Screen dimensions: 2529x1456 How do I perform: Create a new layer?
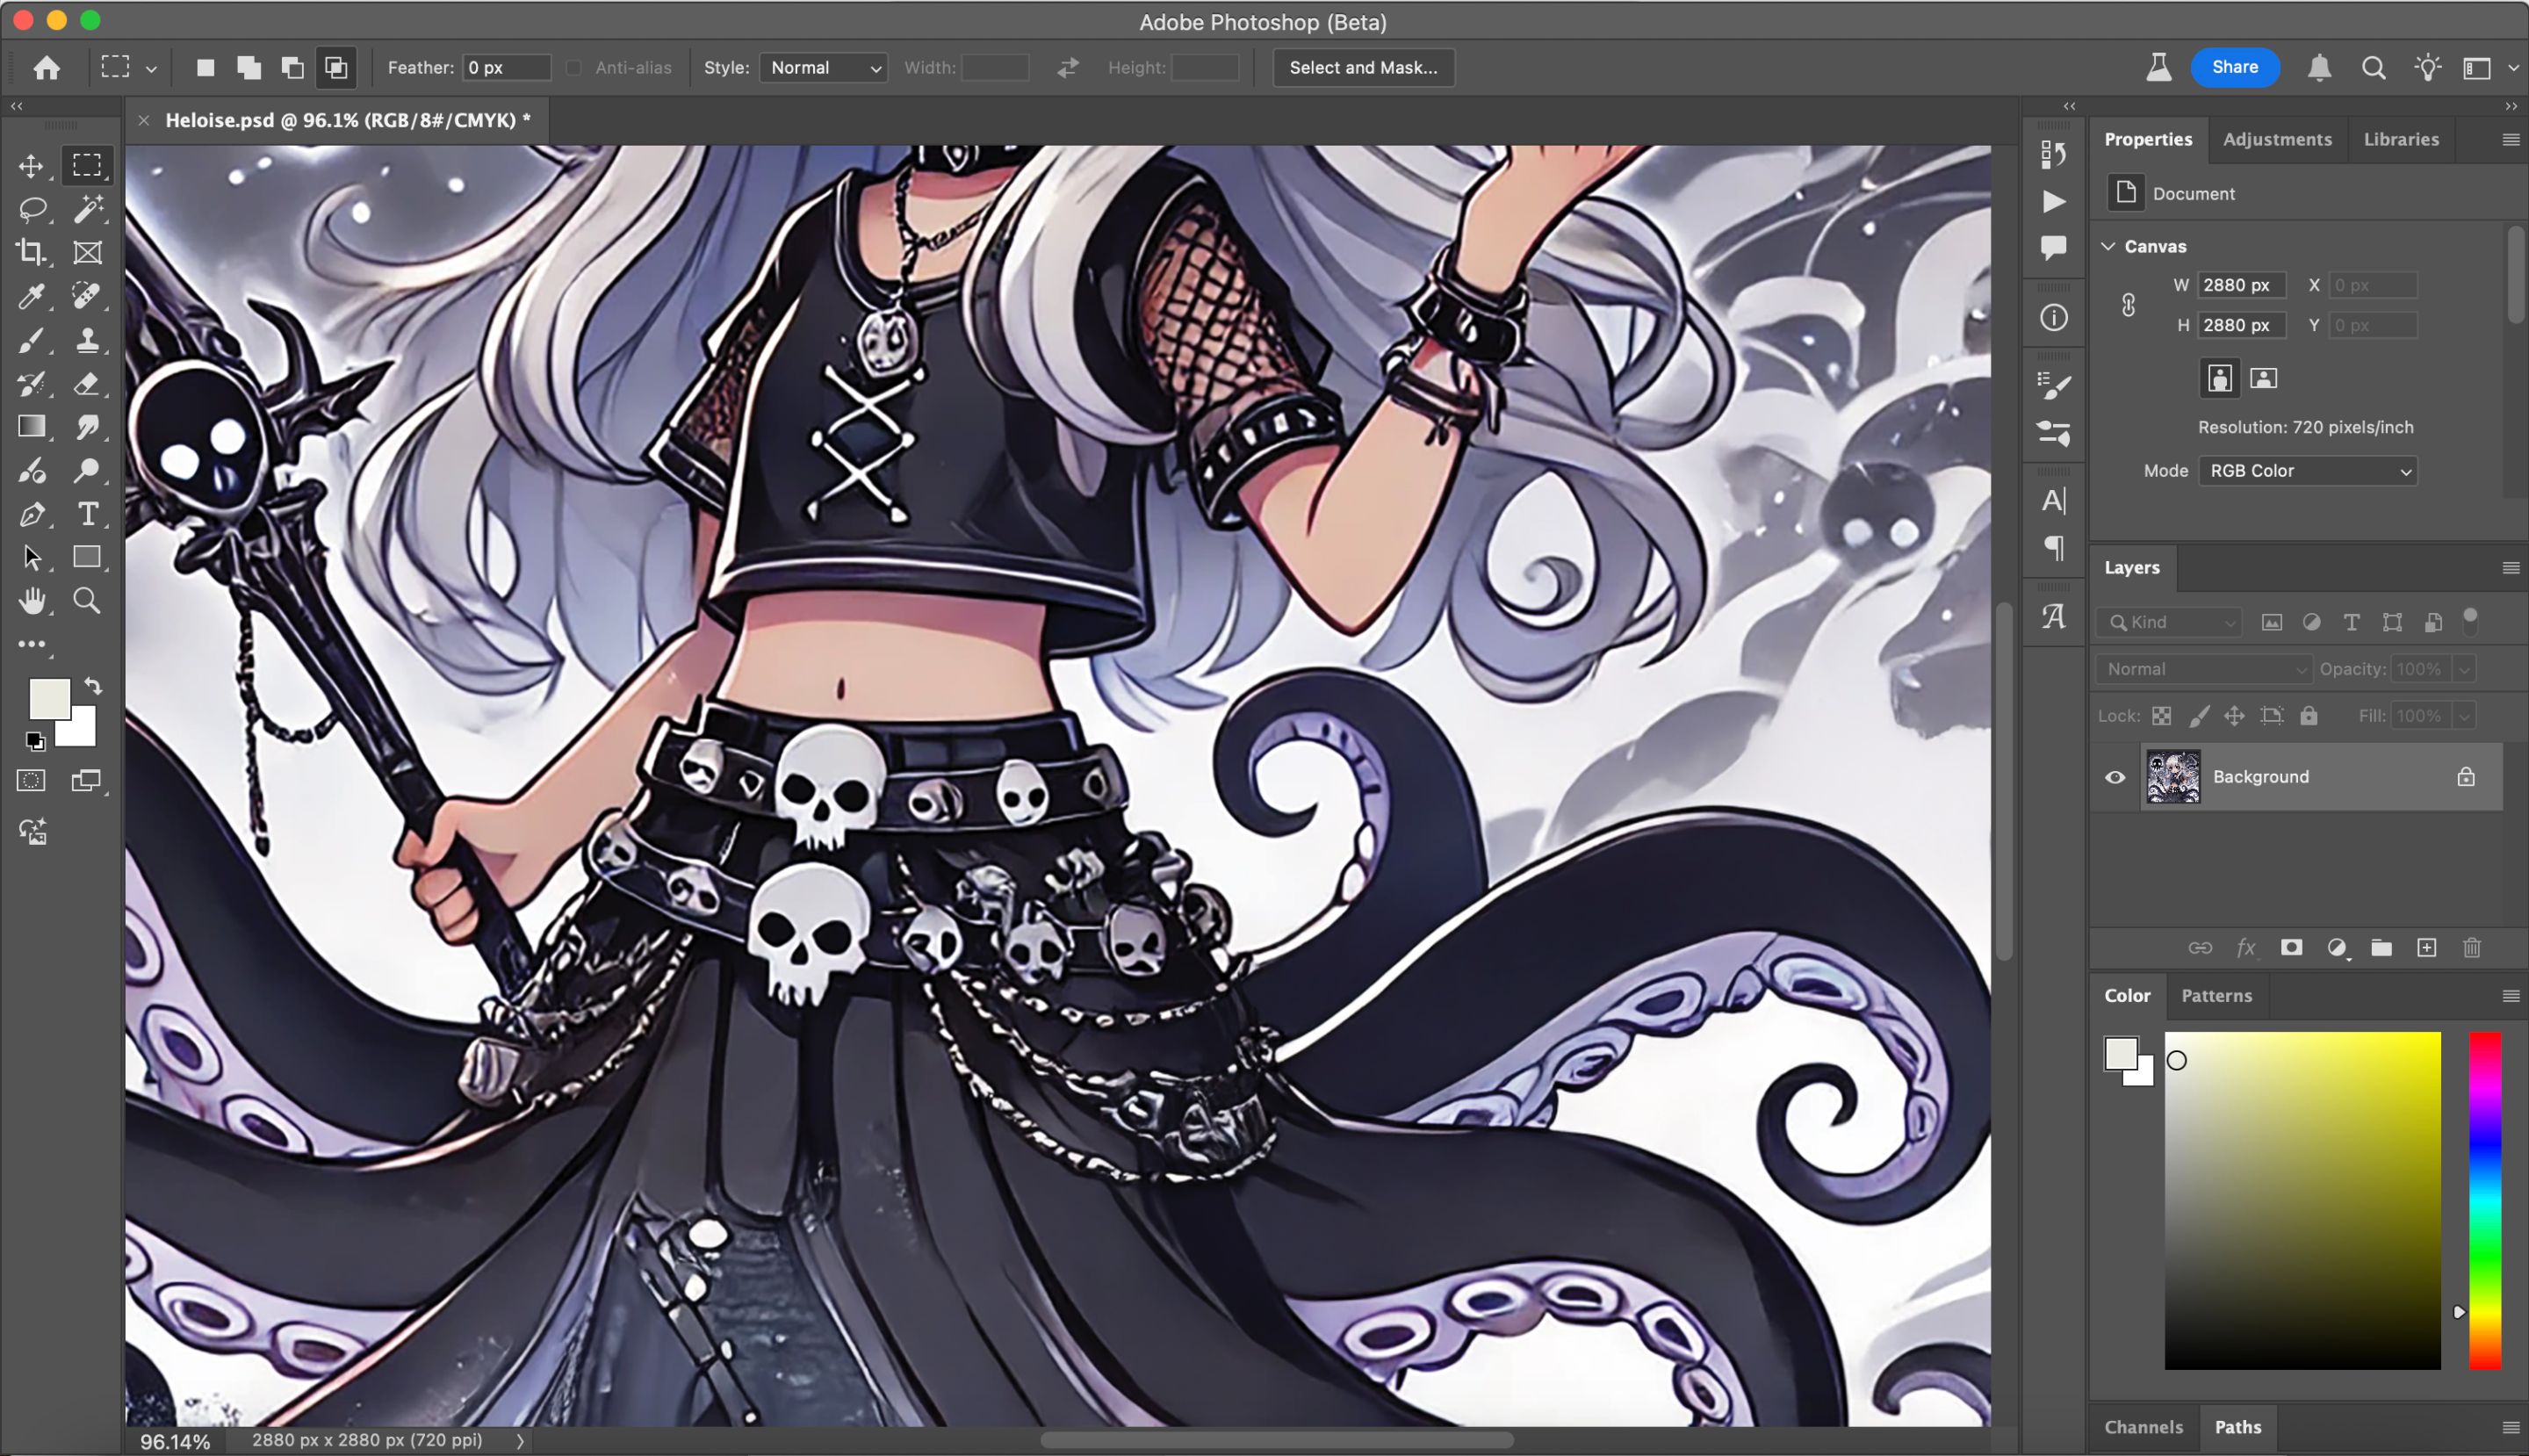click(x=2427, y=948)
